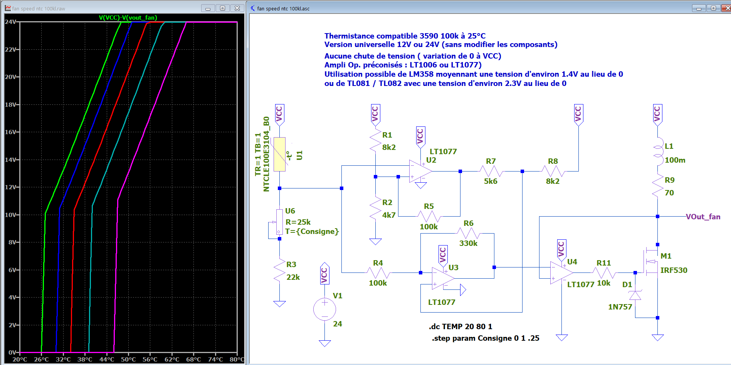
Task: Click the 'Aucune chute de tension' comment
Action: coord(413,56)
